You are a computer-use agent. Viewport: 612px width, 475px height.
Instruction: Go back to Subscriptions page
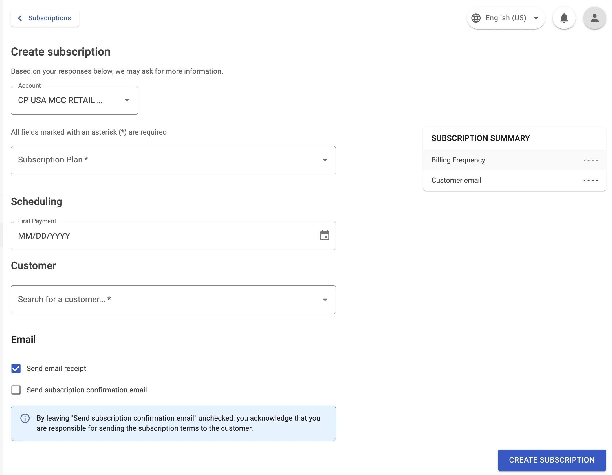pyautogui.click(x=50, y=18)
